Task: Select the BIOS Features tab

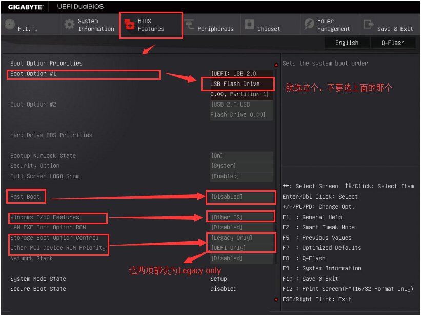Action: [x=151, y=25]
